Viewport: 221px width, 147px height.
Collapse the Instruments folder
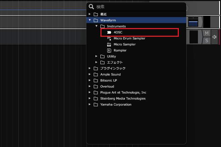click(96, 26)
